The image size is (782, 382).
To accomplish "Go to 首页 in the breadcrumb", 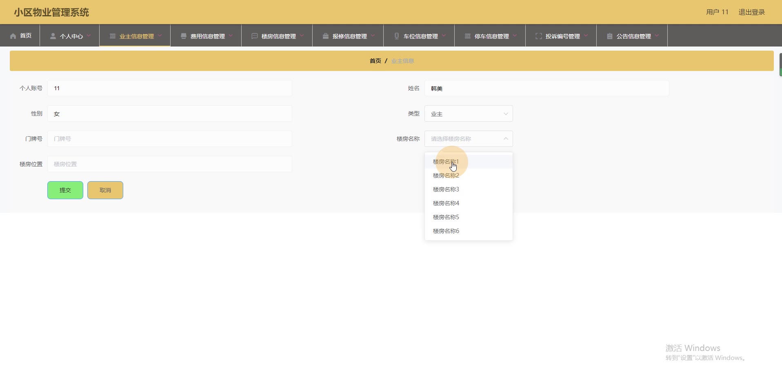I will (375, 61).
